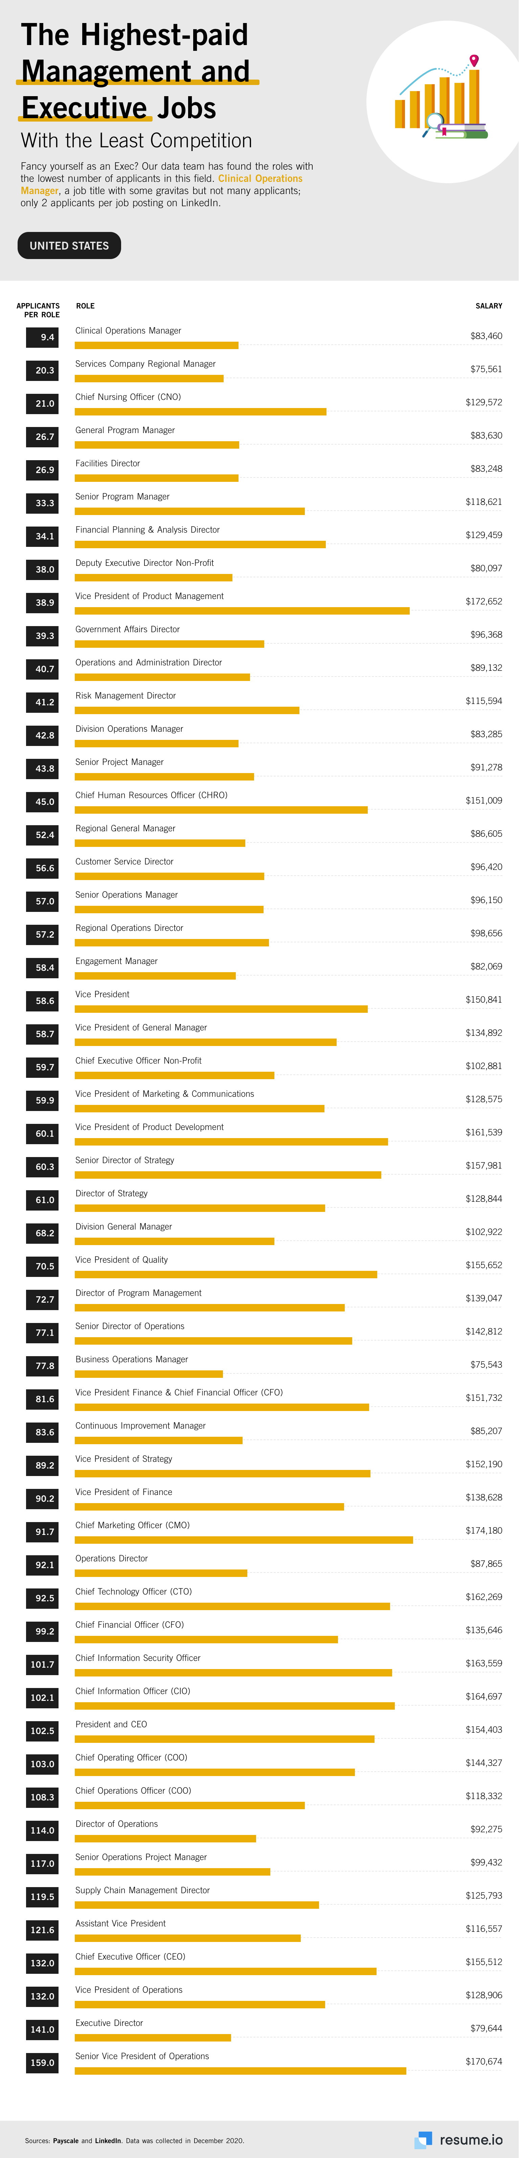This screenshot has width=519, height=2158.
Task: Click the Chief Nursing Officer (CNO) role label
Action: [128, 397]
